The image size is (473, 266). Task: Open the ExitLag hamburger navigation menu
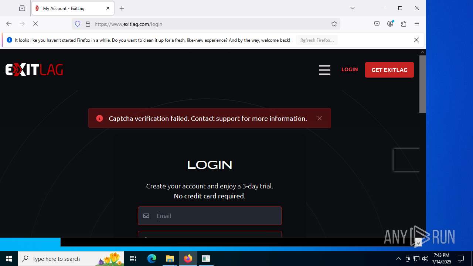[325, 70]
